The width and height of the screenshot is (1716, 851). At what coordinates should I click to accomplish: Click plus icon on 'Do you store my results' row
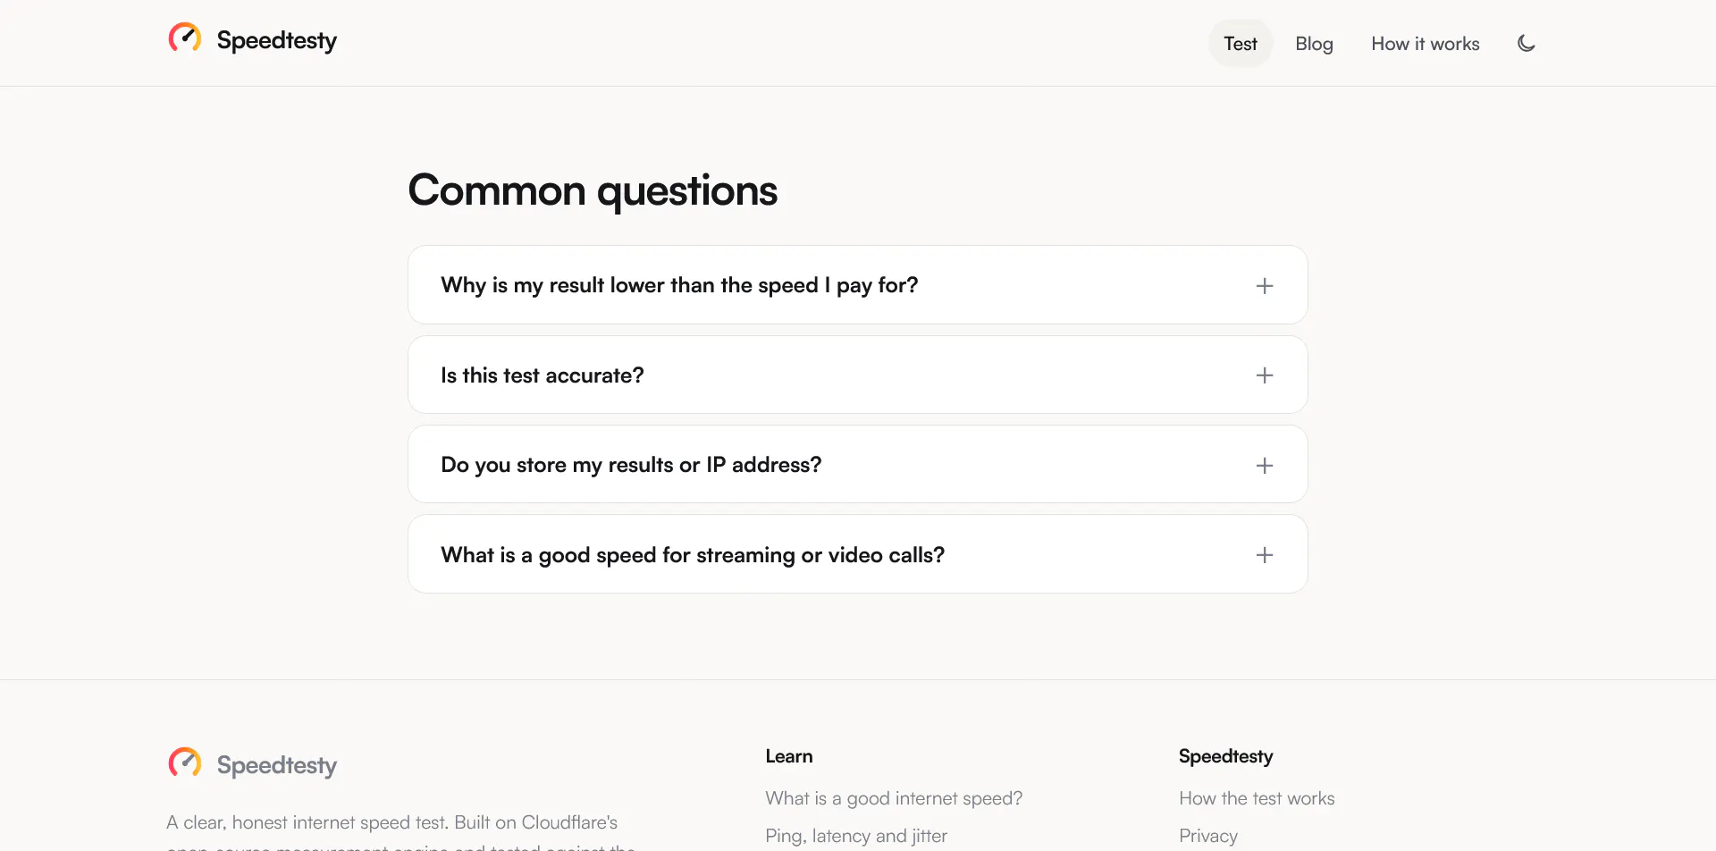click(1265, 466)
